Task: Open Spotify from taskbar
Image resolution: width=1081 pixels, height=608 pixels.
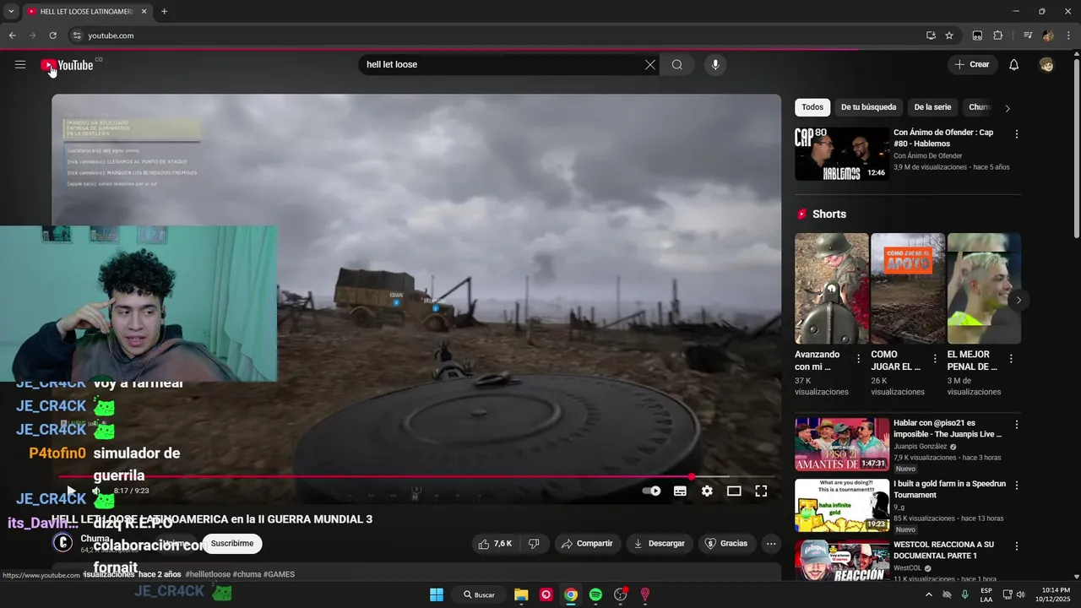Action: 595,594
